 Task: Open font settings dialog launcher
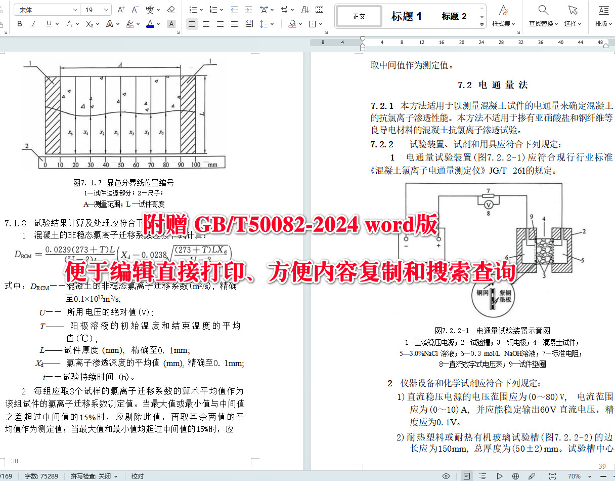(x=179, y=32)
